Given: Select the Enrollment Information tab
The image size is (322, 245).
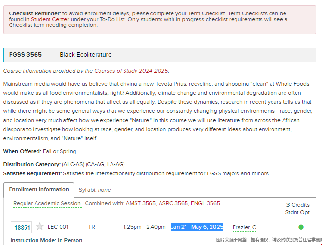Looking at the screenshot, I should click(39, 190).
